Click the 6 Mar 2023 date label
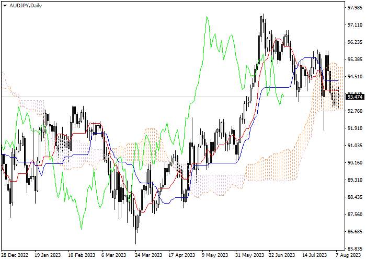 114,255
